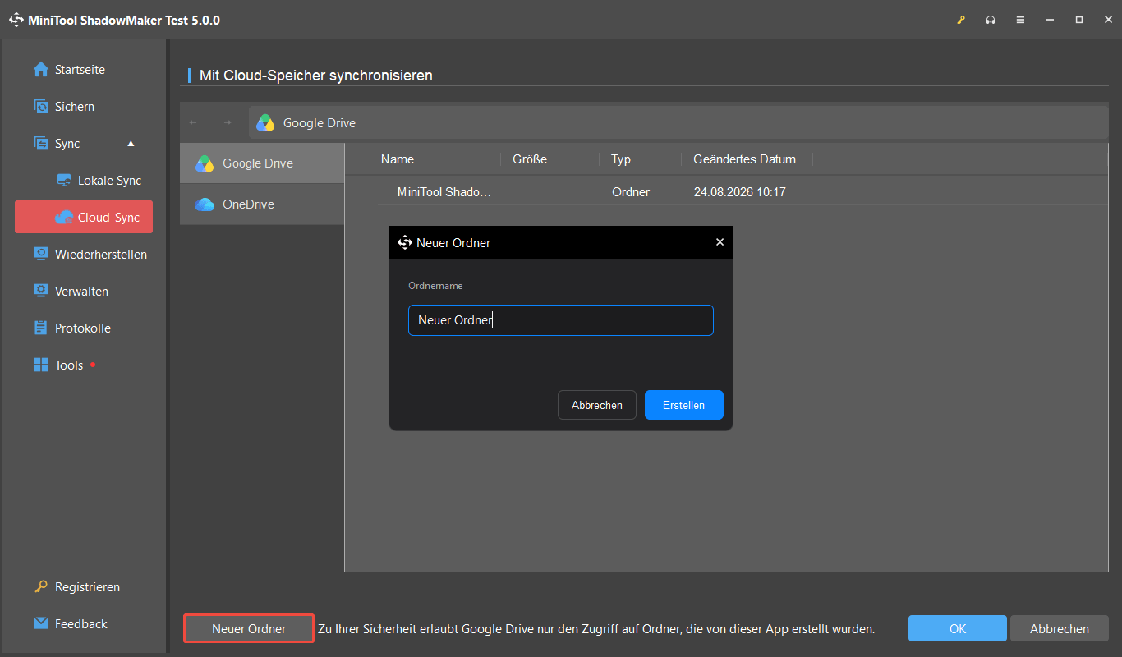
Task: Open the Feedback link
Action: 81,624
